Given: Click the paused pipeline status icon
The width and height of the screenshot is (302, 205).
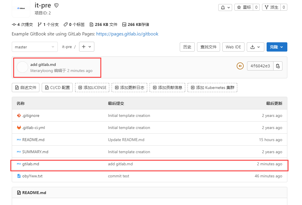Looking at the screenshot, I should [x=240, y=66].
